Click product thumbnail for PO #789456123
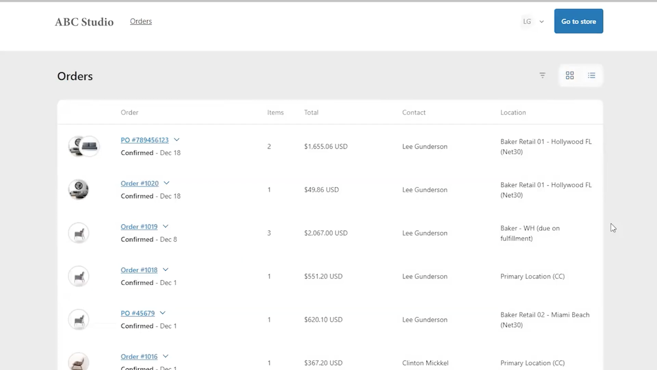 click(83, 146)
